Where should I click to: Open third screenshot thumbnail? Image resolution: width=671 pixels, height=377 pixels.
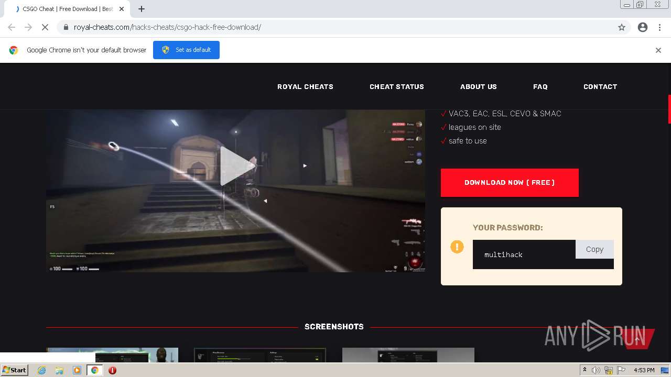click(408, 355)
